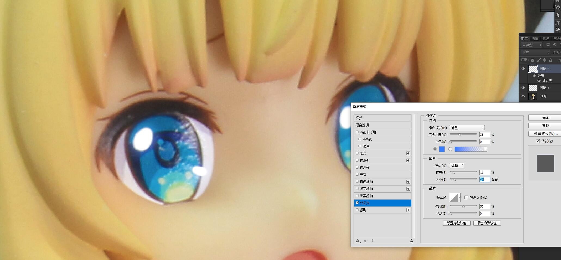Viewport: 561px width, 260px height.
Task: Hide 图层 1 with its eye icon
Action: pos(523,88)
